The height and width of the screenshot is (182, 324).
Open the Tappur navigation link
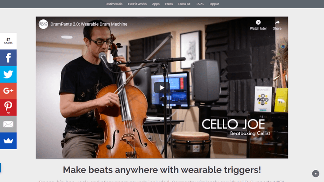[214, 4]
